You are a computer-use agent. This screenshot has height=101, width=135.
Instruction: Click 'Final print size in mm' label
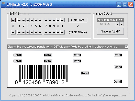[x=110, y=20]
